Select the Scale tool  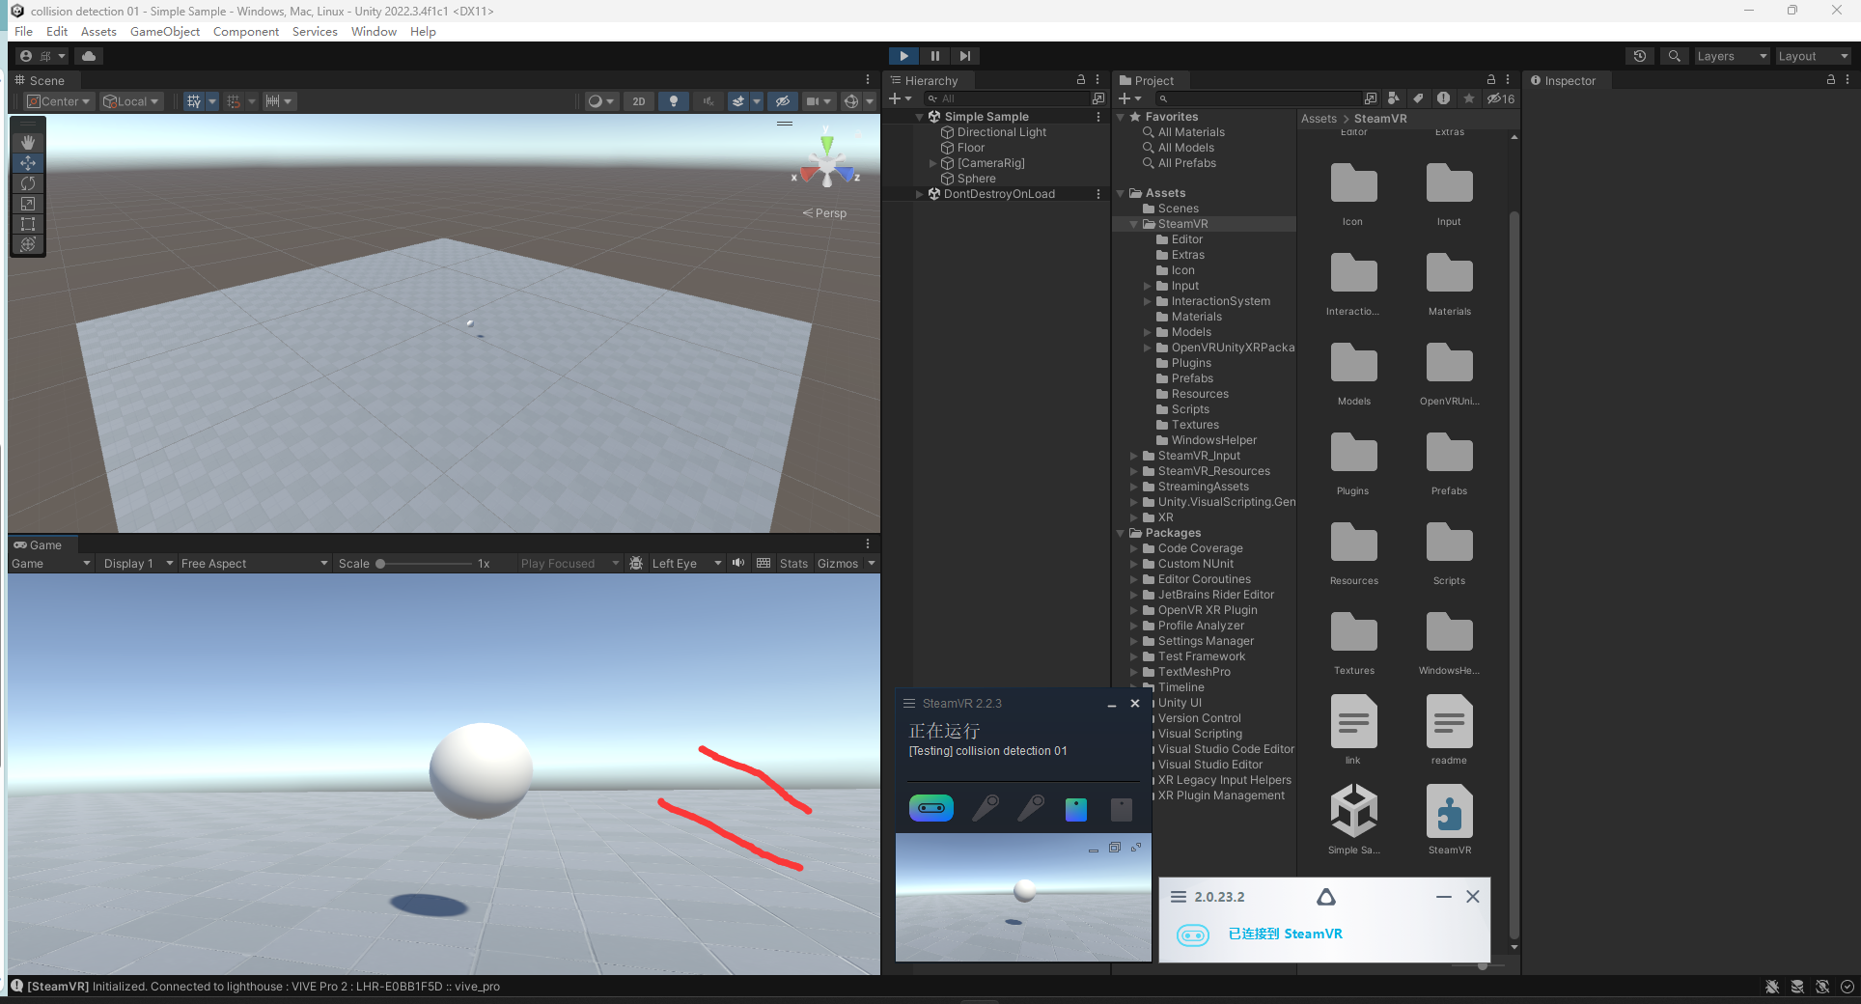[28, 204]
